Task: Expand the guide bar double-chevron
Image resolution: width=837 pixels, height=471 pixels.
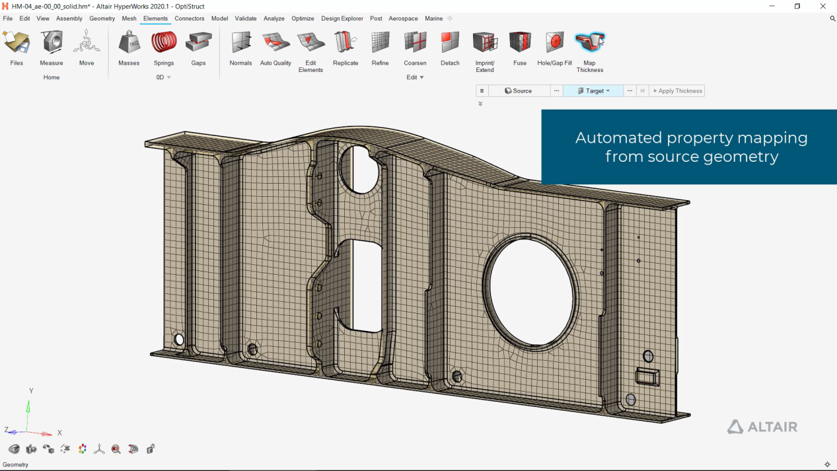Action: (x=480, y=104)
